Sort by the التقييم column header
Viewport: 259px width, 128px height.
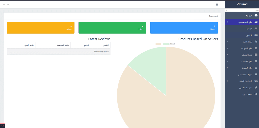click(x=101, y=45)
